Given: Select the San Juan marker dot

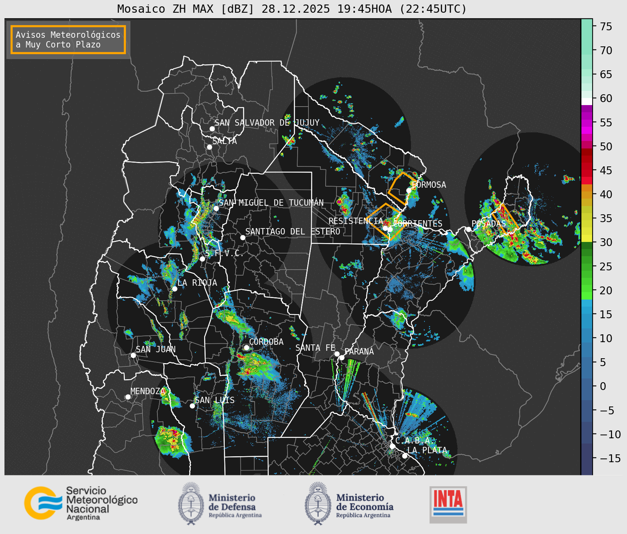Looking at the screenshot, I should coord(133,355).
